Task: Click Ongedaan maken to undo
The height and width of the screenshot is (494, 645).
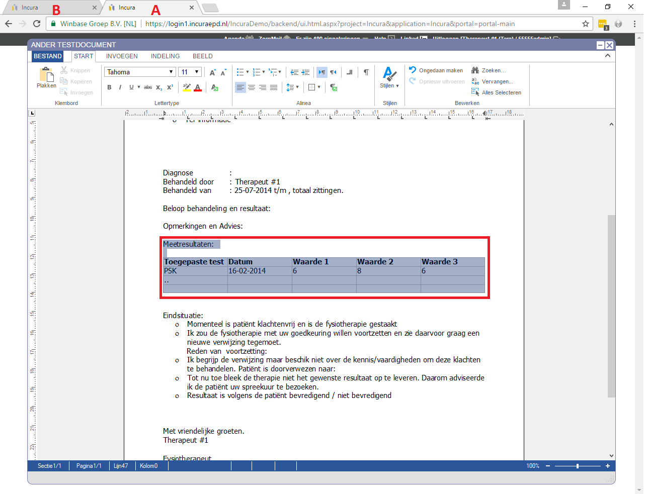Action: point(436,70)
